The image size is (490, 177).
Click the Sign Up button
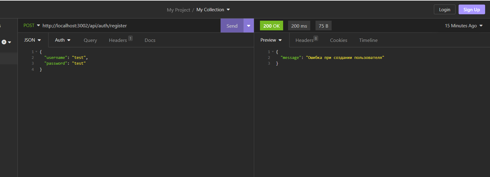point(471,10)
